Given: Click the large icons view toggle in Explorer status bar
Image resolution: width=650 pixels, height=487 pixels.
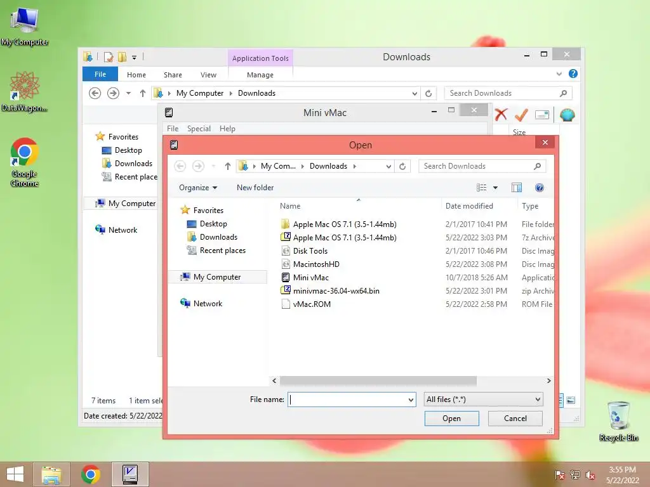Looking at the screenshot, I should click(x=571, y=400).
